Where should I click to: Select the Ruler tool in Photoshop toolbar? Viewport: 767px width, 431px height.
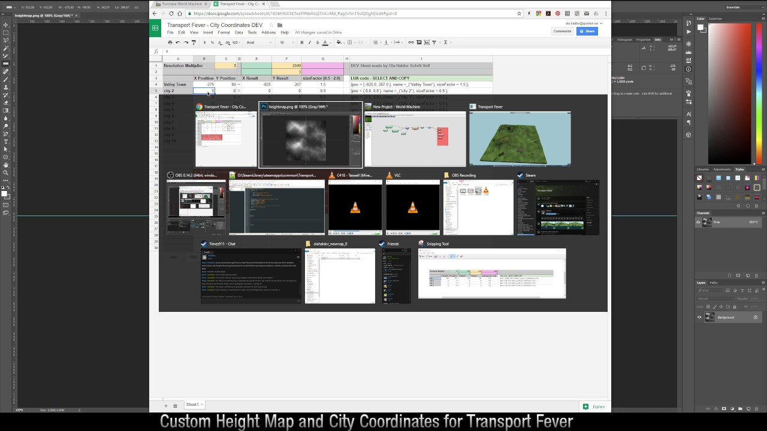[x=6, y=63]
